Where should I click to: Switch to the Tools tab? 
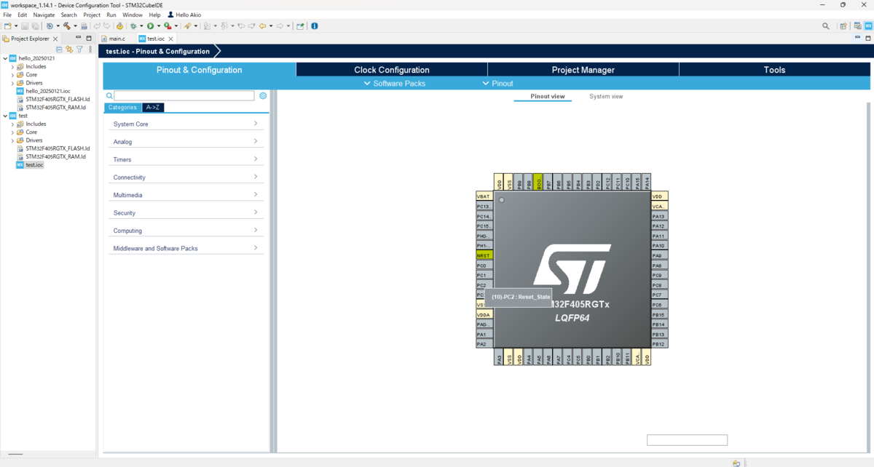pyautogui.click(x=774, y=70)
